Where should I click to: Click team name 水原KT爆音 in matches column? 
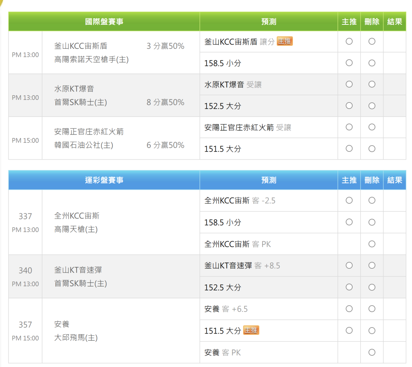point(74,89)
